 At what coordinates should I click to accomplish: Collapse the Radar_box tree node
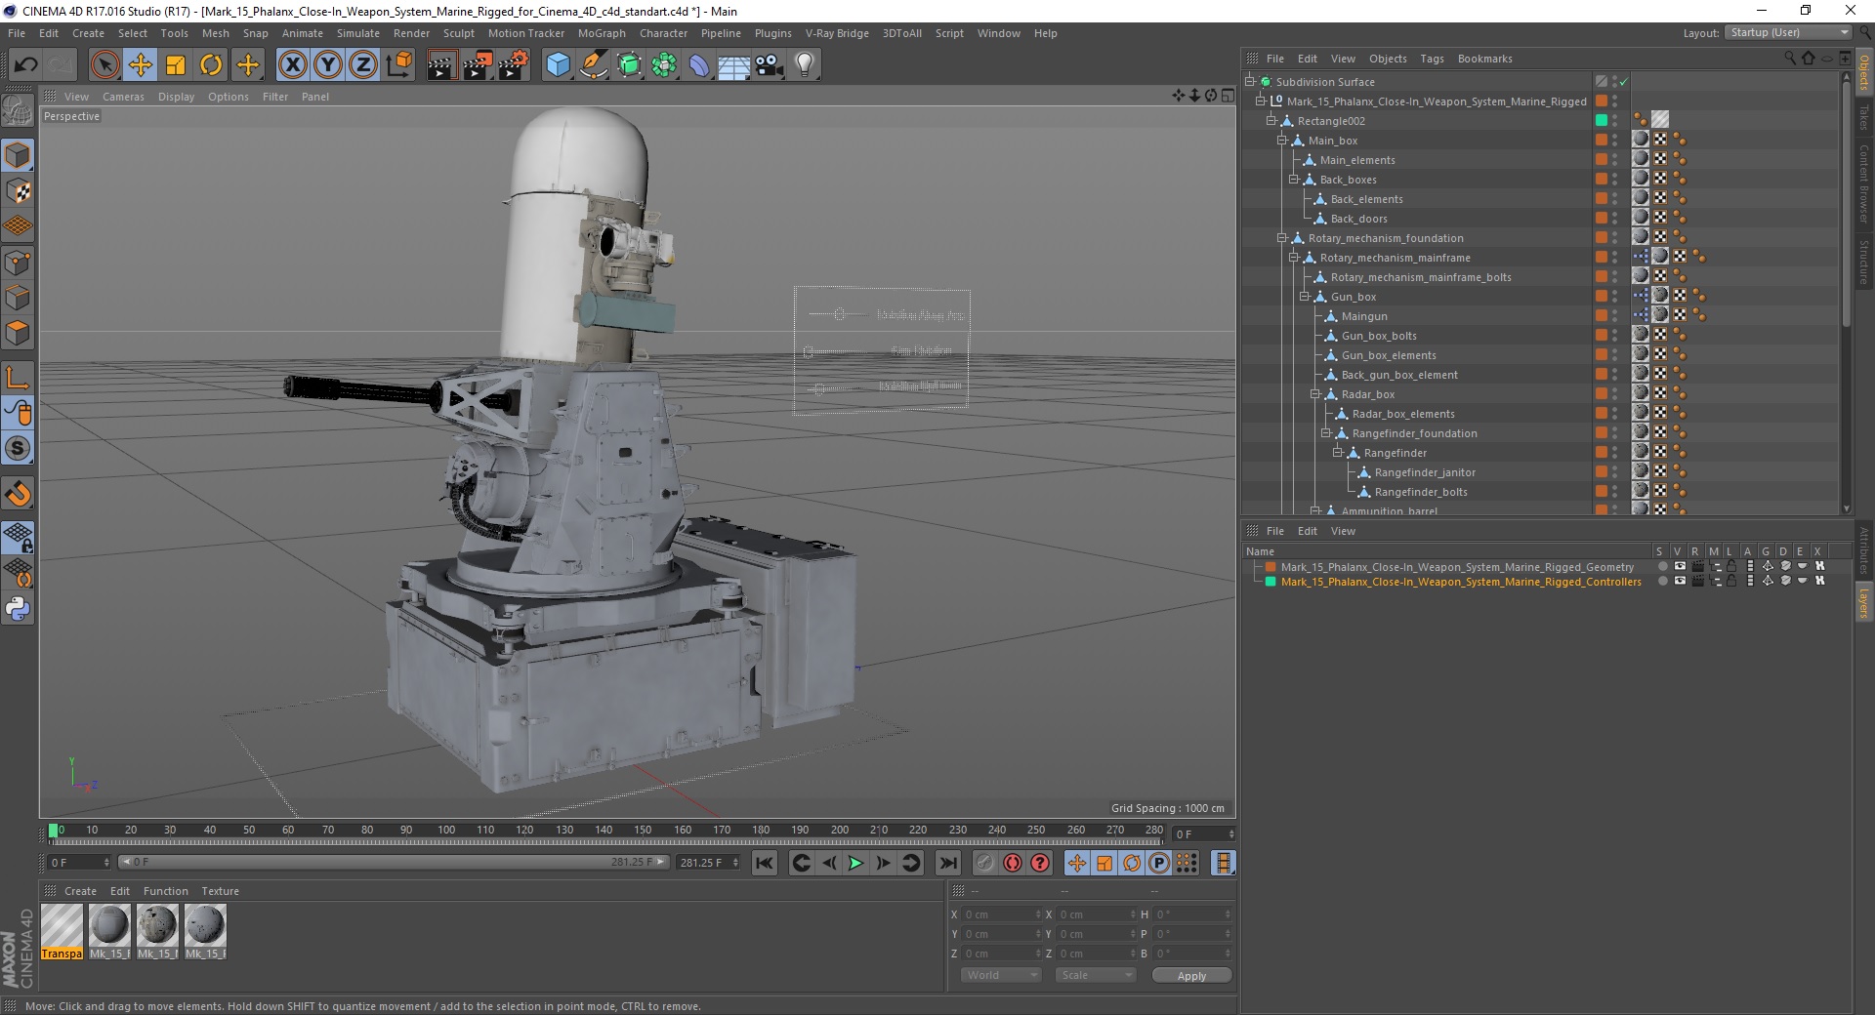1314,394
